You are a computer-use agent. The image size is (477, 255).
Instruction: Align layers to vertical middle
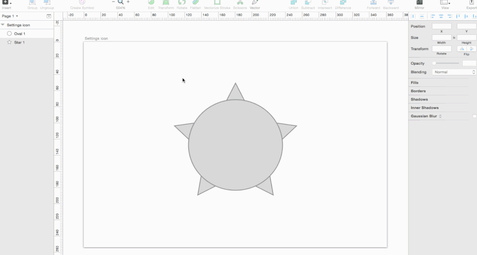pos(466,16)
